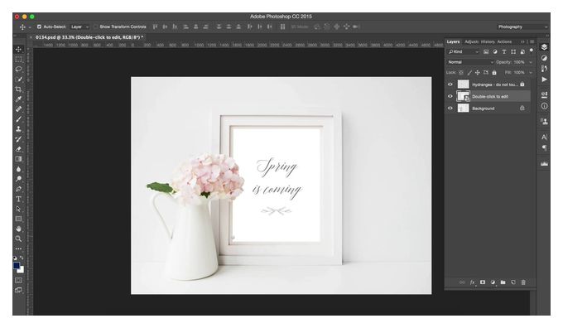Switch to the Adjustments tab
Image resolution: width=563 pixels, height=328 pixels.
pos(471,41)
